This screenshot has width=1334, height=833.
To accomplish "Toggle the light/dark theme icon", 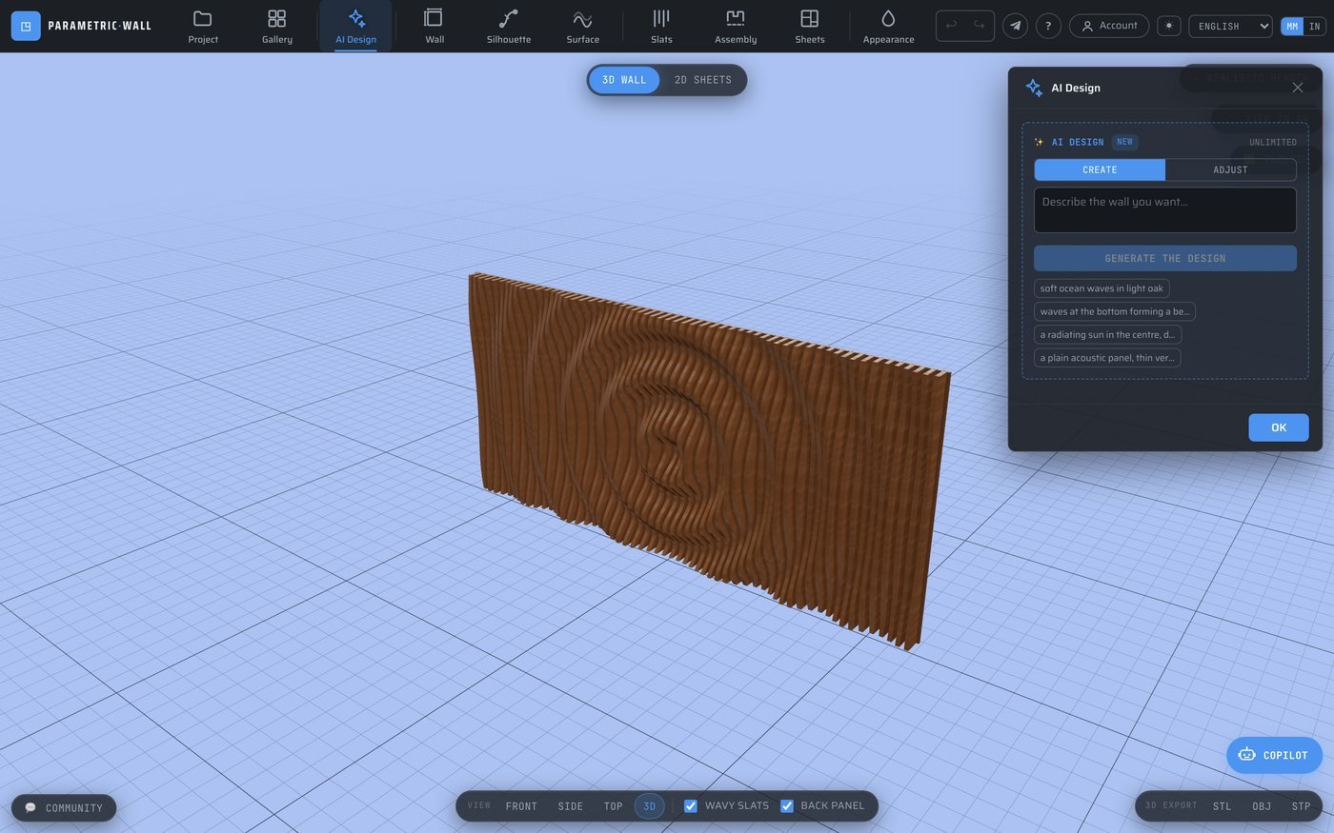I will point(1168,26).
